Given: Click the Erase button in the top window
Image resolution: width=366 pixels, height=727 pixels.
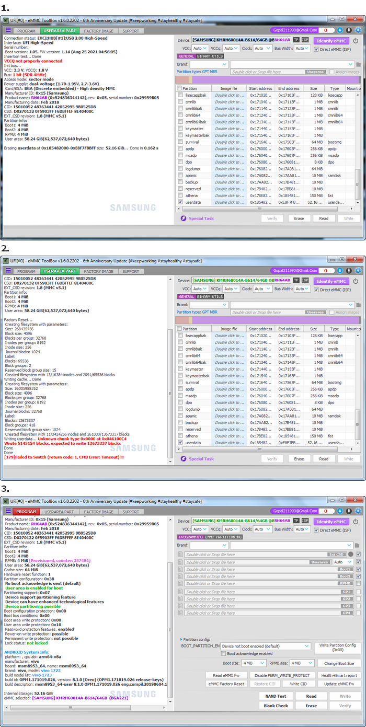Looking at the screenshot, I should 299,218.
